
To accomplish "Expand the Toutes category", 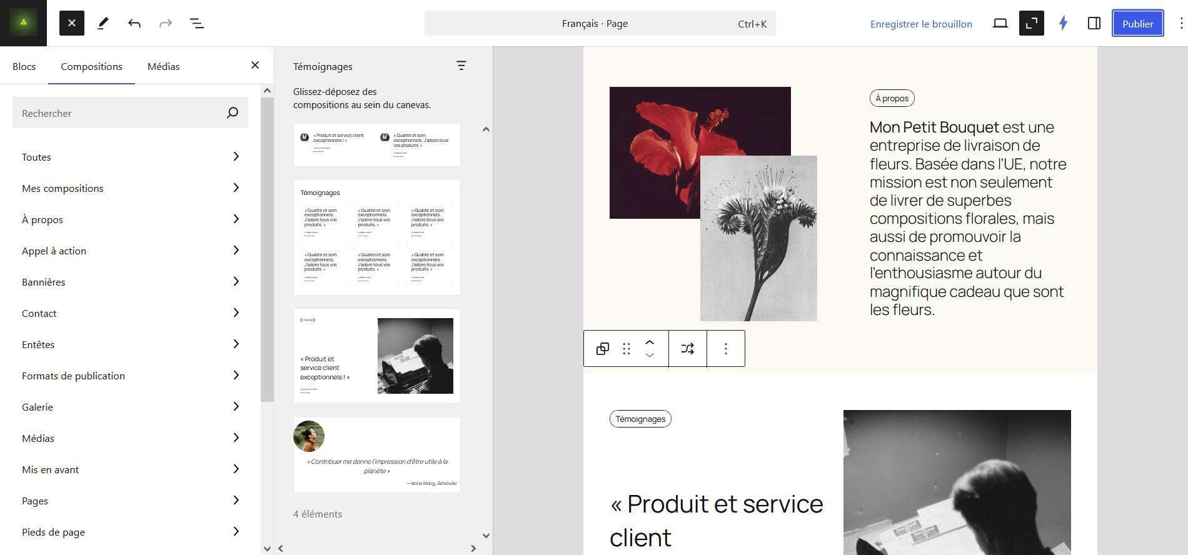I will (x=130, y=157).
